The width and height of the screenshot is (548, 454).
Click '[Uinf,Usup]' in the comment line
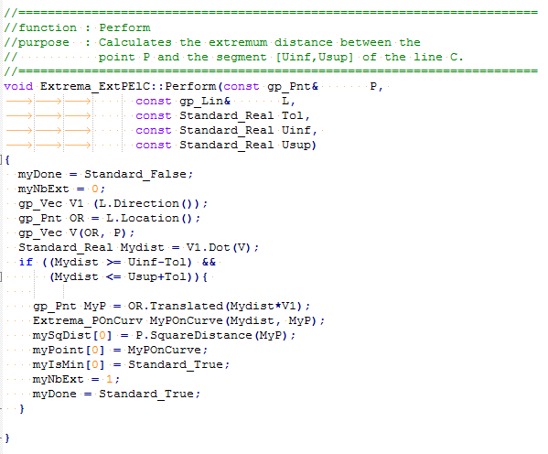pos(315,57)
